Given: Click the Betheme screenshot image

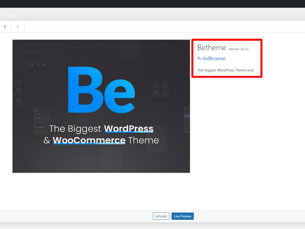Looking at the screenshot, I should click(101, 106).
